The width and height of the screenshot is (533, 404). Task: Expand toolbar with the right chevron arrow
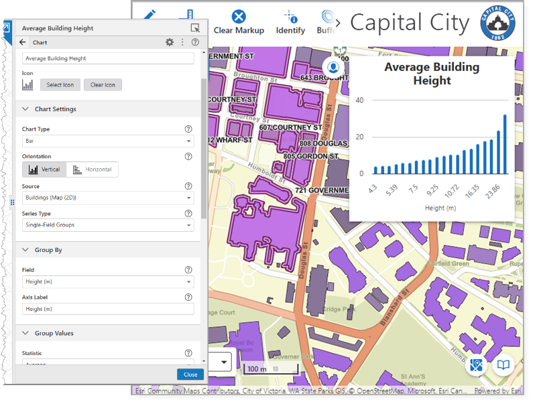[x=337, y=23]
